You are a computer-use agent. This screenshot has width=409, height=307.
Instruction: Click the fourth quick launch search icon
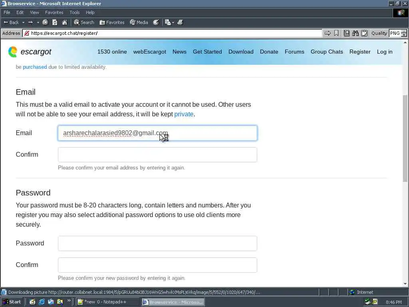pyautogui.click(x=60, y=302)
